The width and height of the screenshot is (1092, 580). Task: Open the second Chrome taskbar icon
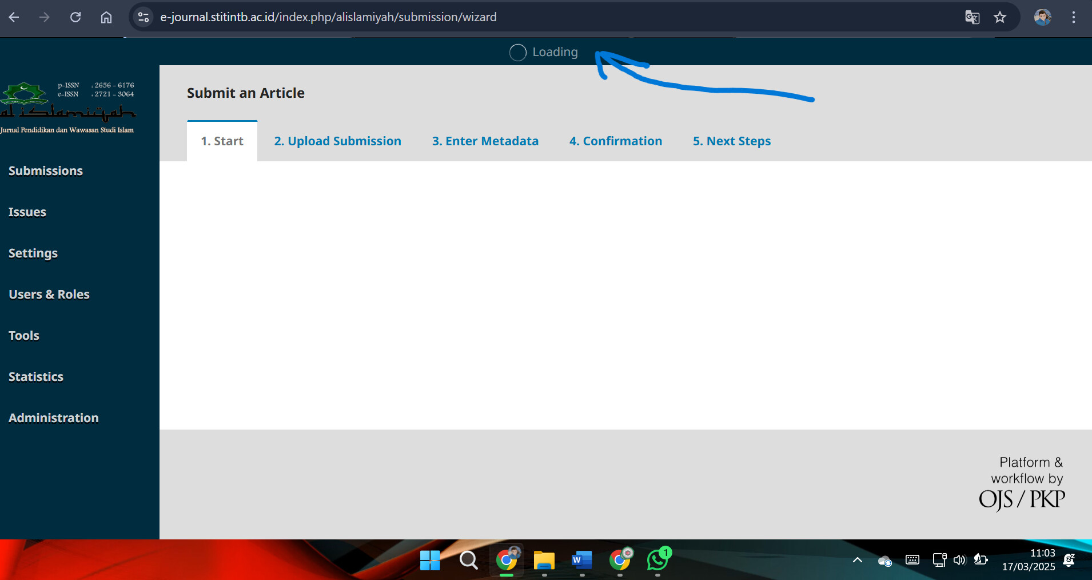coord(620,560)
